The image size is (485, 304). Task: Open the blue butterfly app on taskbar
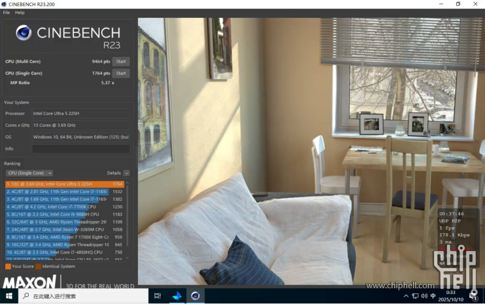click(x=177, y=296)
